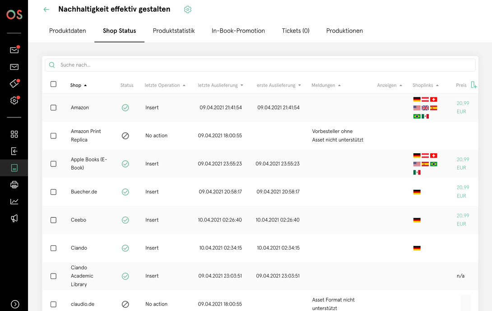Screen dimensions: 492x311
Task: Check the Ciando Academic Library checkbox
Action: (53, 276)
